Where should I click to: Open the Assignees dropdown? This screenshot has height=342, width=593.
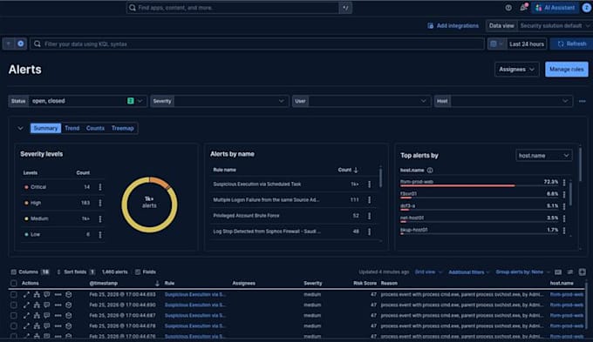(516, 70)
